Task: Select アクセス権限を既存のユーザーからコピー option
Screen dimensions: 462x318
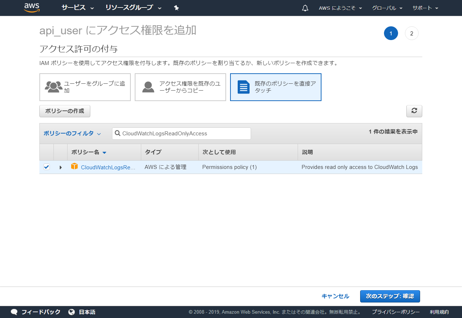Action: click(180, 87)
